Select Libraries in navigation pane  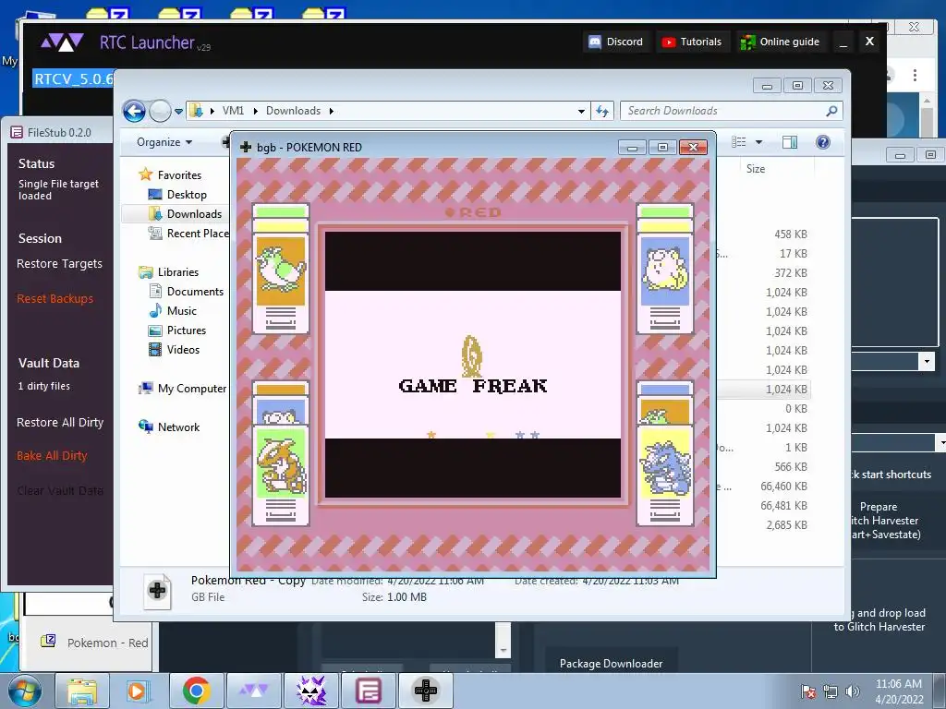(x=168, y=272)
